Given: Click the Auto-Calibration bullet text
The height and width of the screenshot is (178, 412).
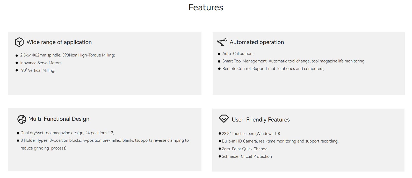Looking at the screenshot, I should pyautogui.click(x=238, y=54).
